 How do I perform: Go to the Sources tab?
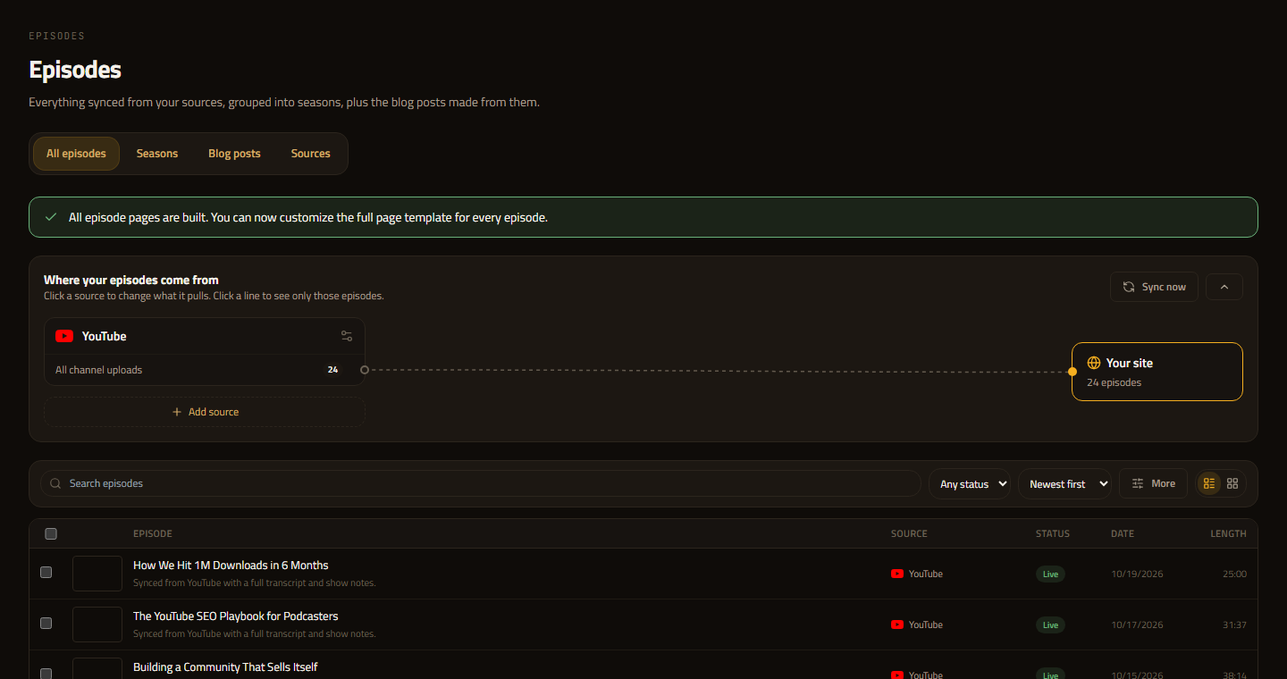point(311,154)
